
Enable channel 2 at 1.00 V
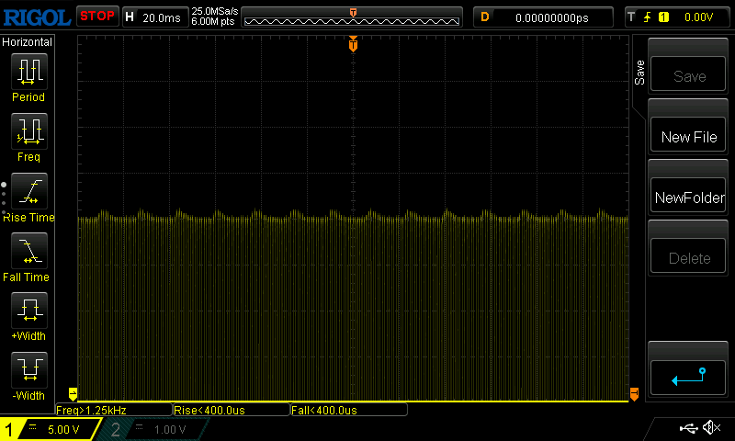(x=152, y=429)
